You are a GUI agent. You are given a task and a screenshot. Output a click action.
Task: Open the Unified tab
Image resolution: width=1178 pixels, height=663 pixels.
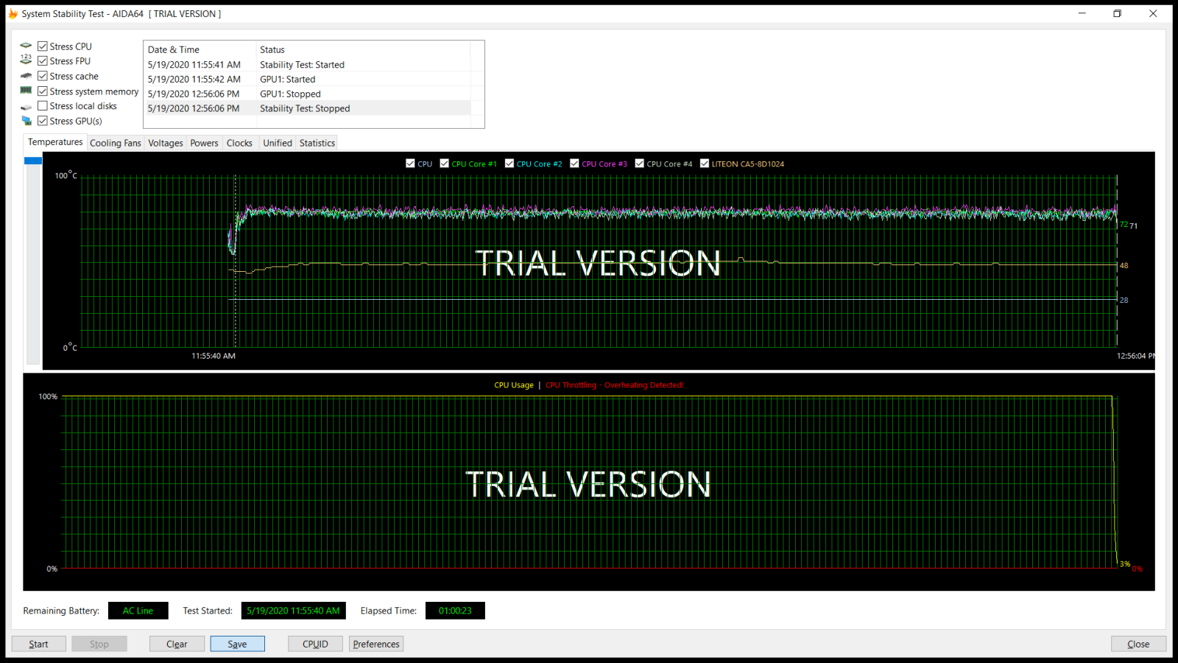[278, 143]
